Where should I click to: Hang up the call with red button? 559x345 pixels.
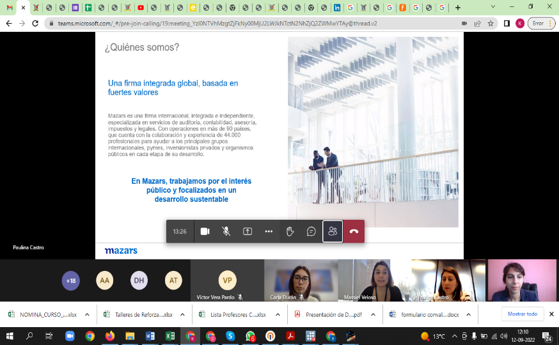pyautogui.click(x=354, y=231)
